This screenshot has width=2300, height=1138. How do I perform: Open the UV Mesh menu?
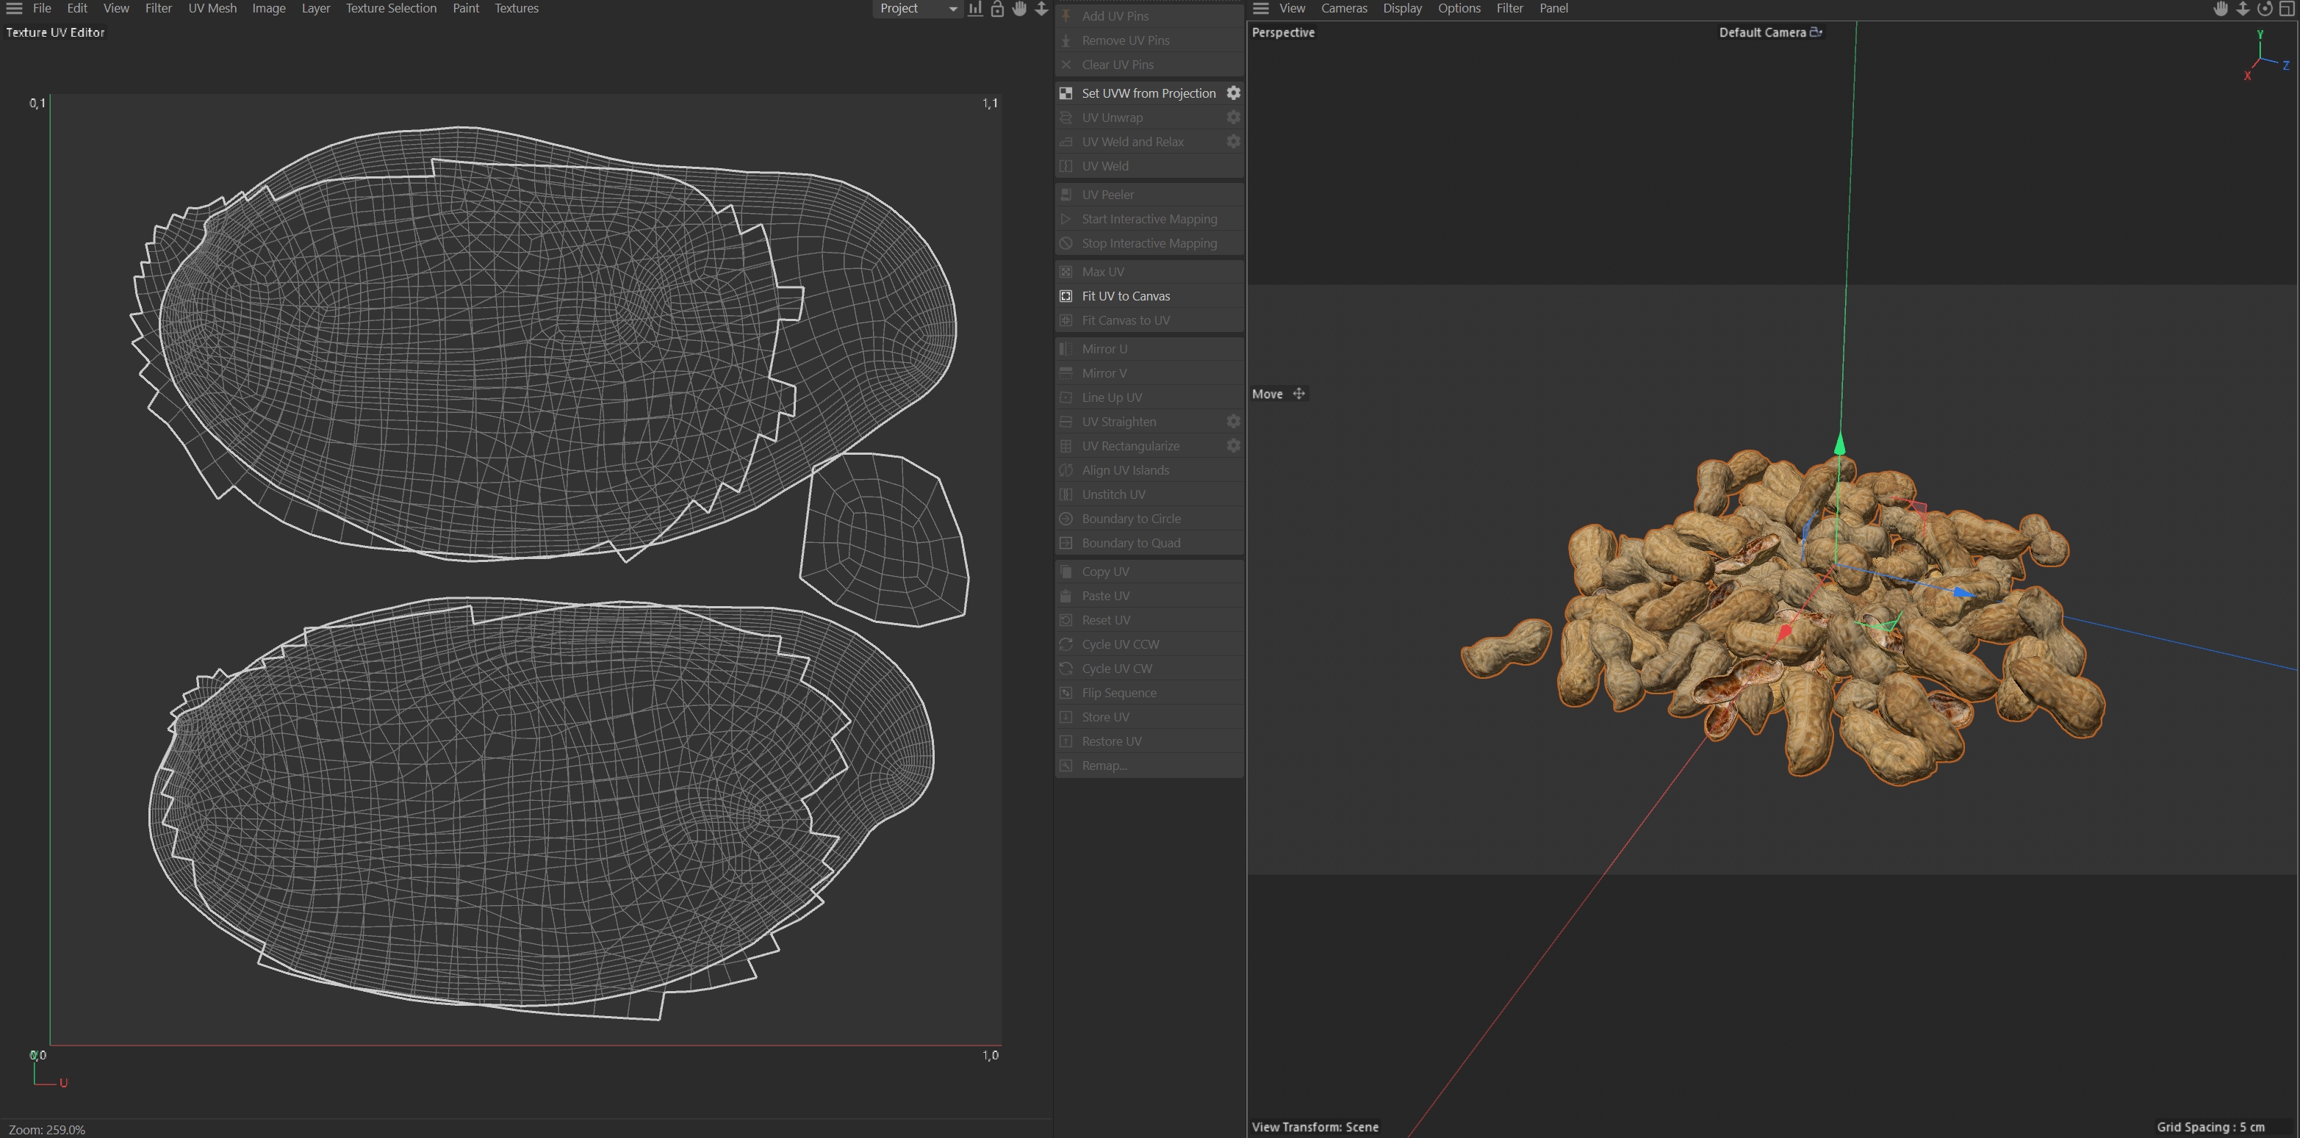pyautogui.click(x=212, y=8)
